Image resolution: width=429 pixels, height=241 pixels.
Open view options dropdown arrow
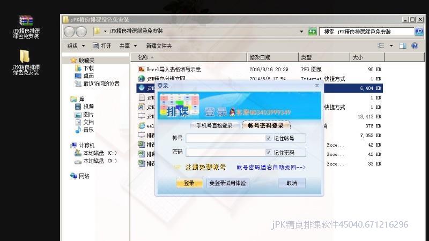[x=391, y=46]
